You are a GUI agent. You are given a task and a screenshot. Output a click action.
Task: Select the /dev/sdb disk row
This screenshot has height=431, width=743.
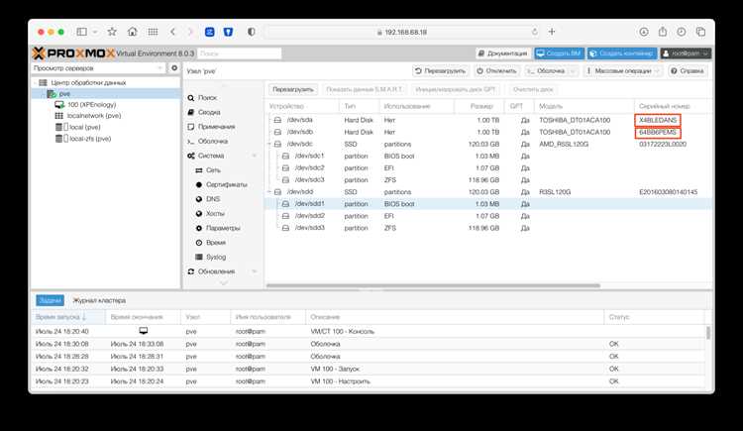click(x=488, y=133)
